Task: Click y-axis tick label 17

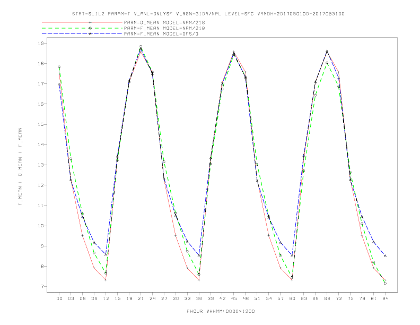Action: coord(41,84)
